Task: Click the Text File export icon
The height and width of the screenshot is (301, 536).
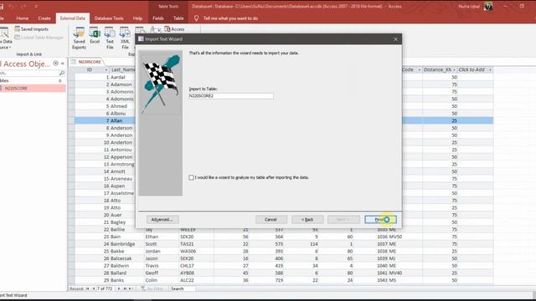Action: pos(110,38)
